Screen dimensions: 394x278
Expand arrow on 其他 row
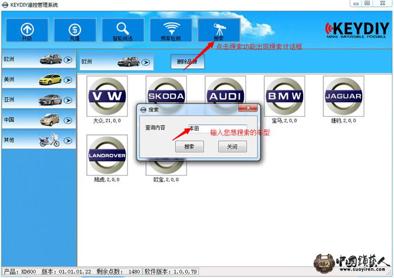(x=68, y=141)
